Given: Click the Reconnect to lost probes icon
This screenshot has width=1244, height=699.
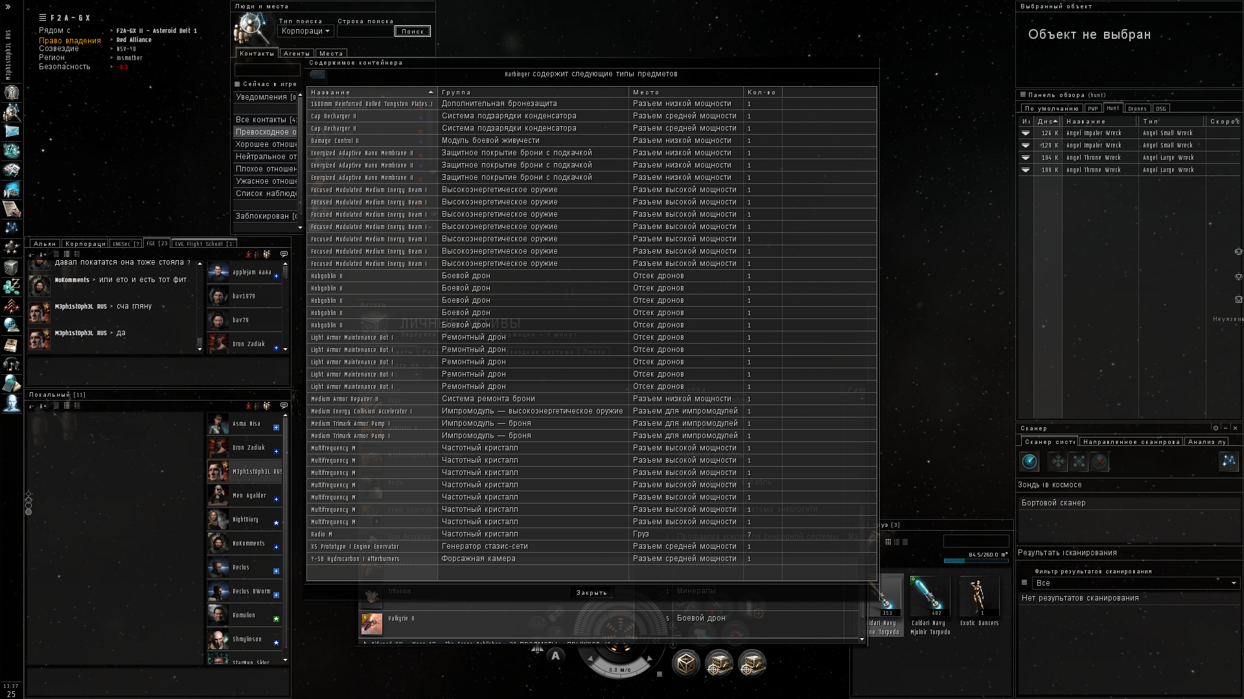Looking at the screenshot, I should coord(1079,461).
